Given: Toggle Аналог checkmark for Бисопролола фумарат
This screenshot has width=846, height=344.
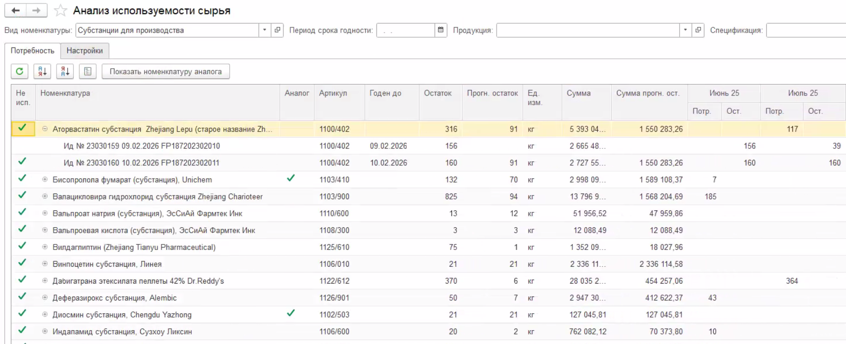Looking at the screenshot, I should point(291,178).
